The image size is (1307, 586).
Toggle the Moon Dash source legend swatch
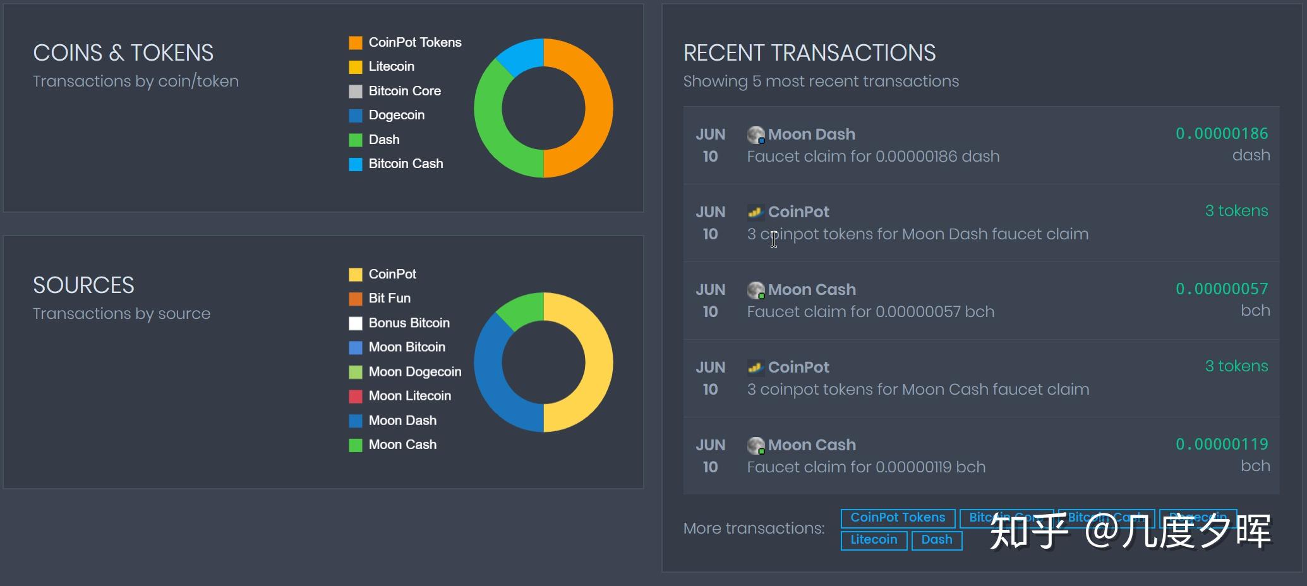point(356,421)
